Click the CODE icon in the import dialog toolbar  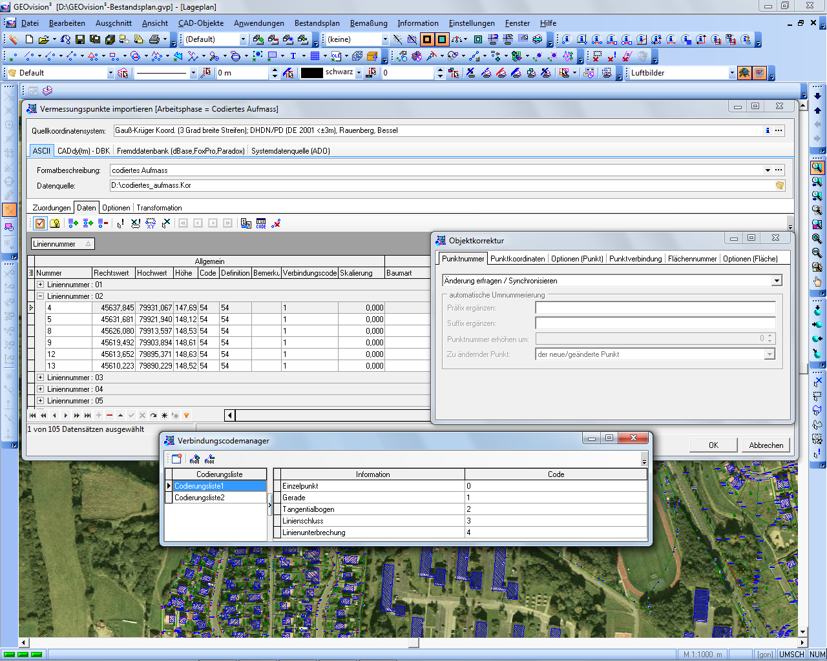[261, 223]
